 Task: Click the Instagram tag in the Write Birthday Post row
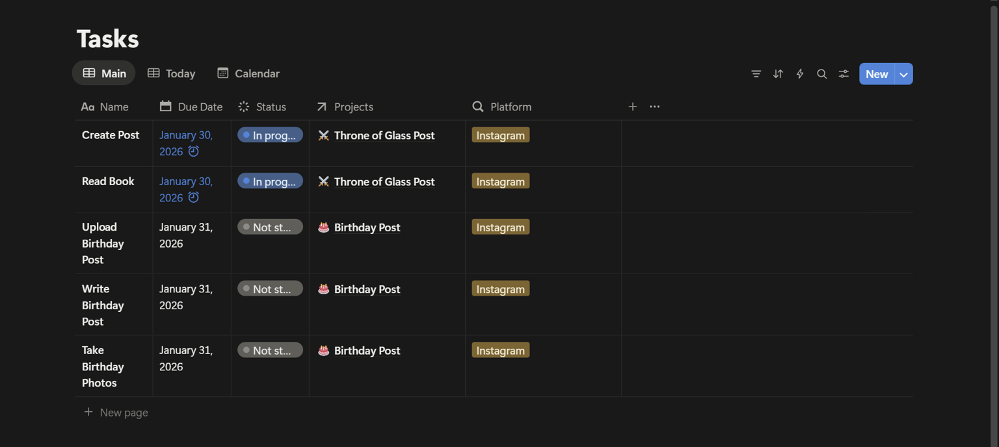500,288
